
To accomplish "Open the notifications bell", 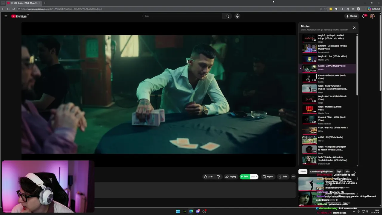I will tap(364, 16).
